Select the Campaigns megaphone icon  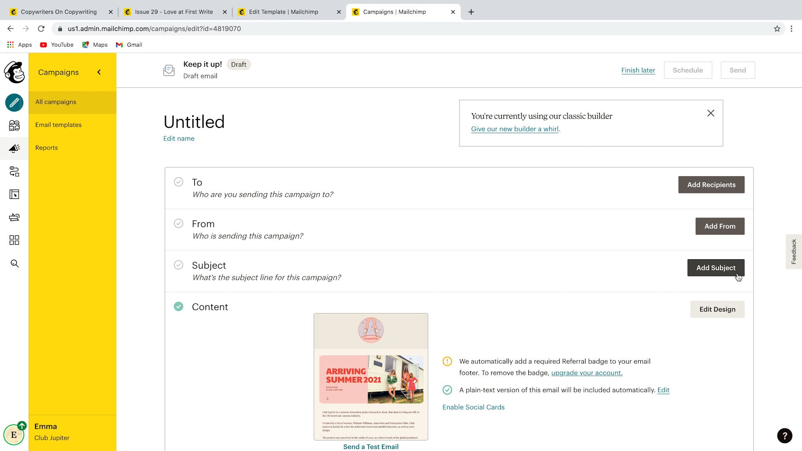[x=14, y=148]
